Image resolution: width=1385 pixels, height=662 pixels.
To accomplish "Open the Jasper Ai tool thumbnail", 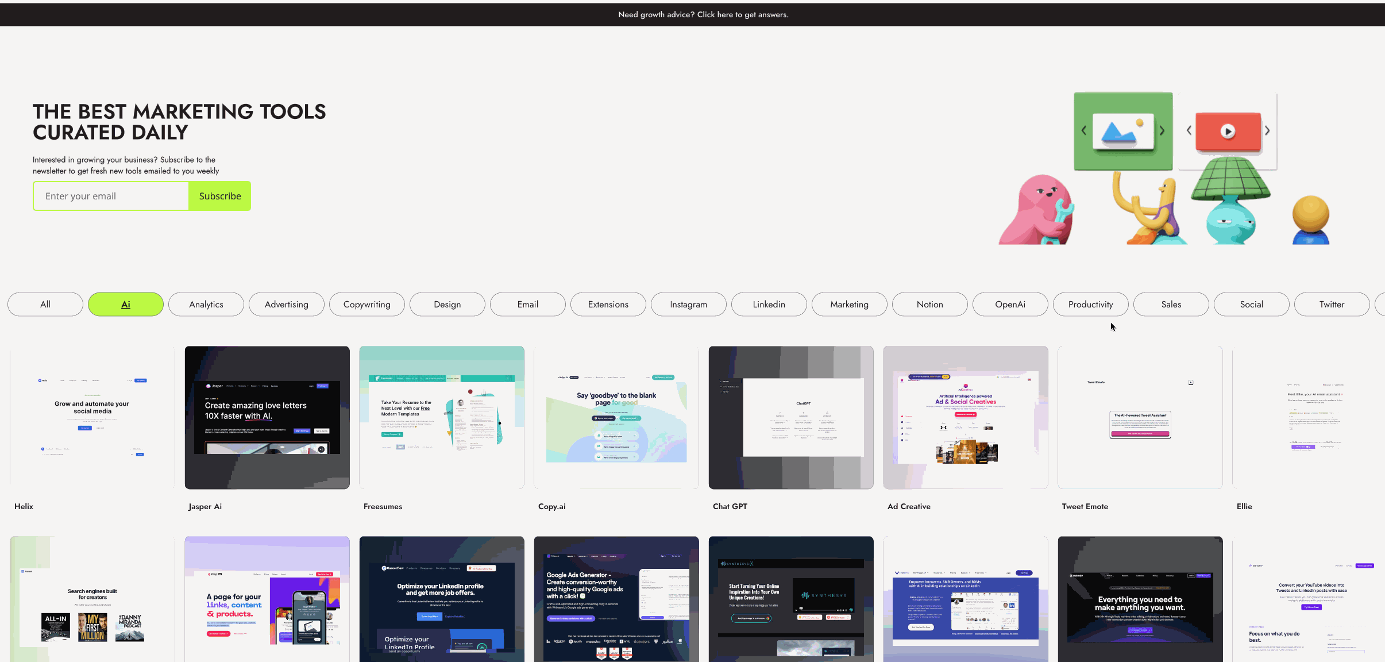I will coord(267,417).
